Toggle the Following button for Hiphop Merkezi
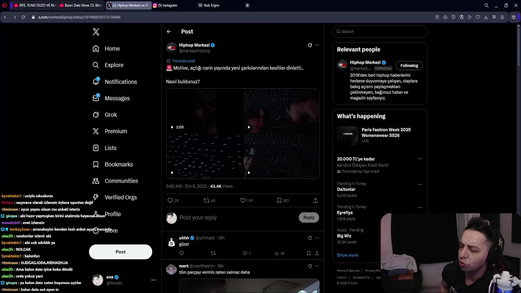Image resolution: width=521 pixels, height=293 pixels. [409, 66]
